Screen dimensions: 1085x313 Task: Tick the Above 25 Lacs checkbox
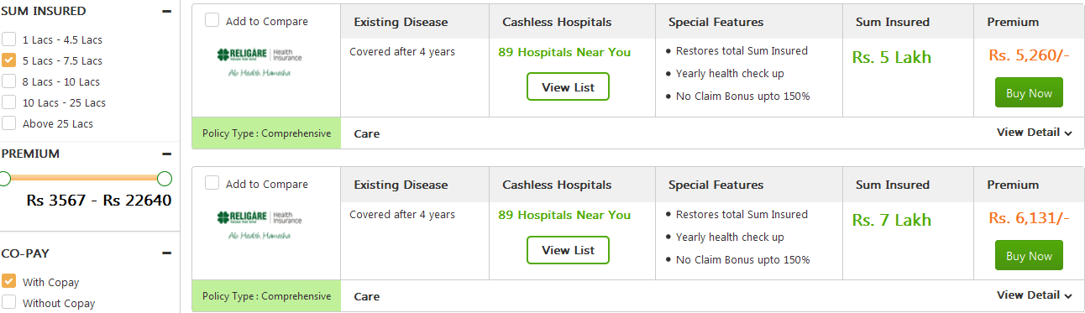(x=8, y=123)
